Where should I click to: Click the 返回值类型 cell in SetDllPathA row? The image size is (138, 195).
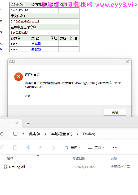coord(40,10)
